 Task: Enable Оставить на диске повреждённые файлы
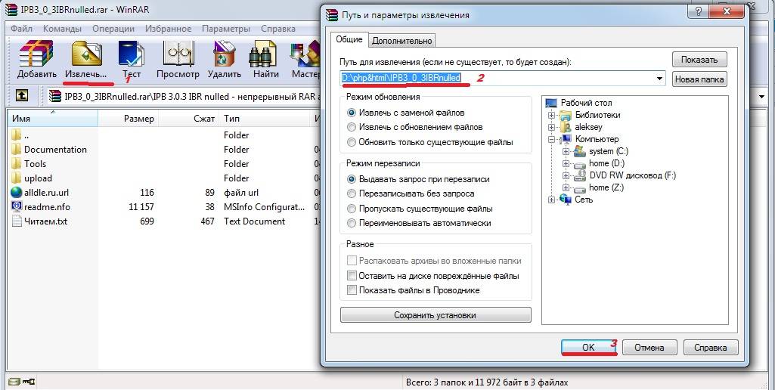pyautogui.click(x=352, y=276)
